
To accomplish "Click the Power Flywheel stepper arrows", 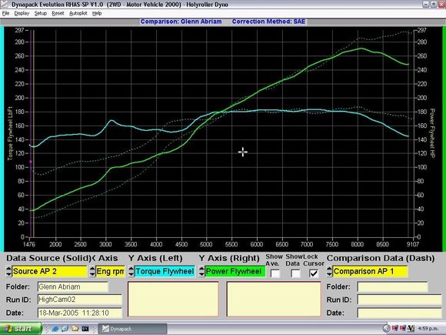I will tap(201, 272).
